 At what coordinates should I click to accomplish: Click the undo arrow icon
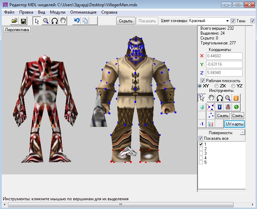click(x=77, y=21)
